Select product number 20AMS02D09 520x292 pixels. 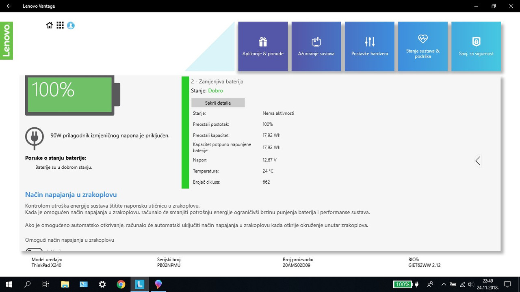click(296, 265)
